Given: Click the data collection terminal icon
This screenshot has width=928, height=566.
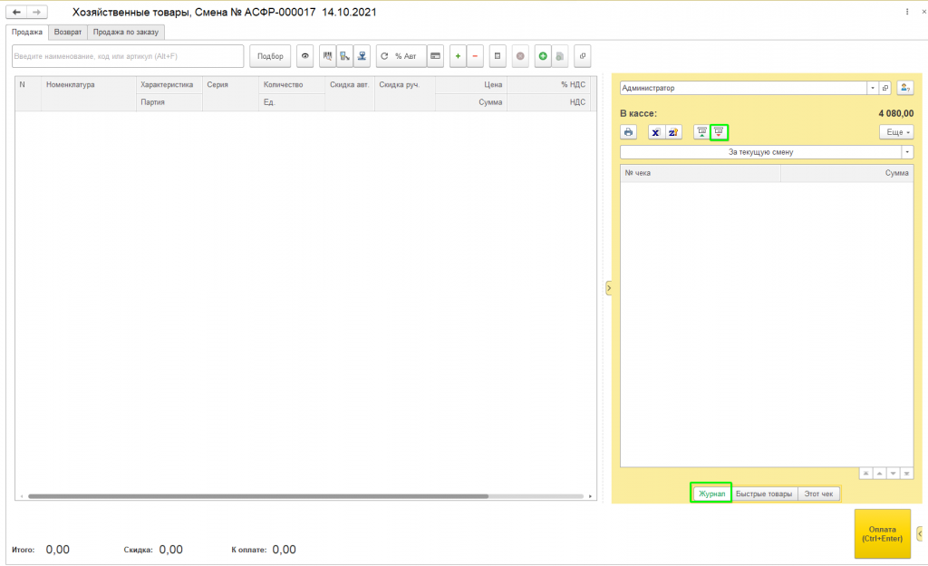Looking at the screenshot, I should click(x=344, y=56).
